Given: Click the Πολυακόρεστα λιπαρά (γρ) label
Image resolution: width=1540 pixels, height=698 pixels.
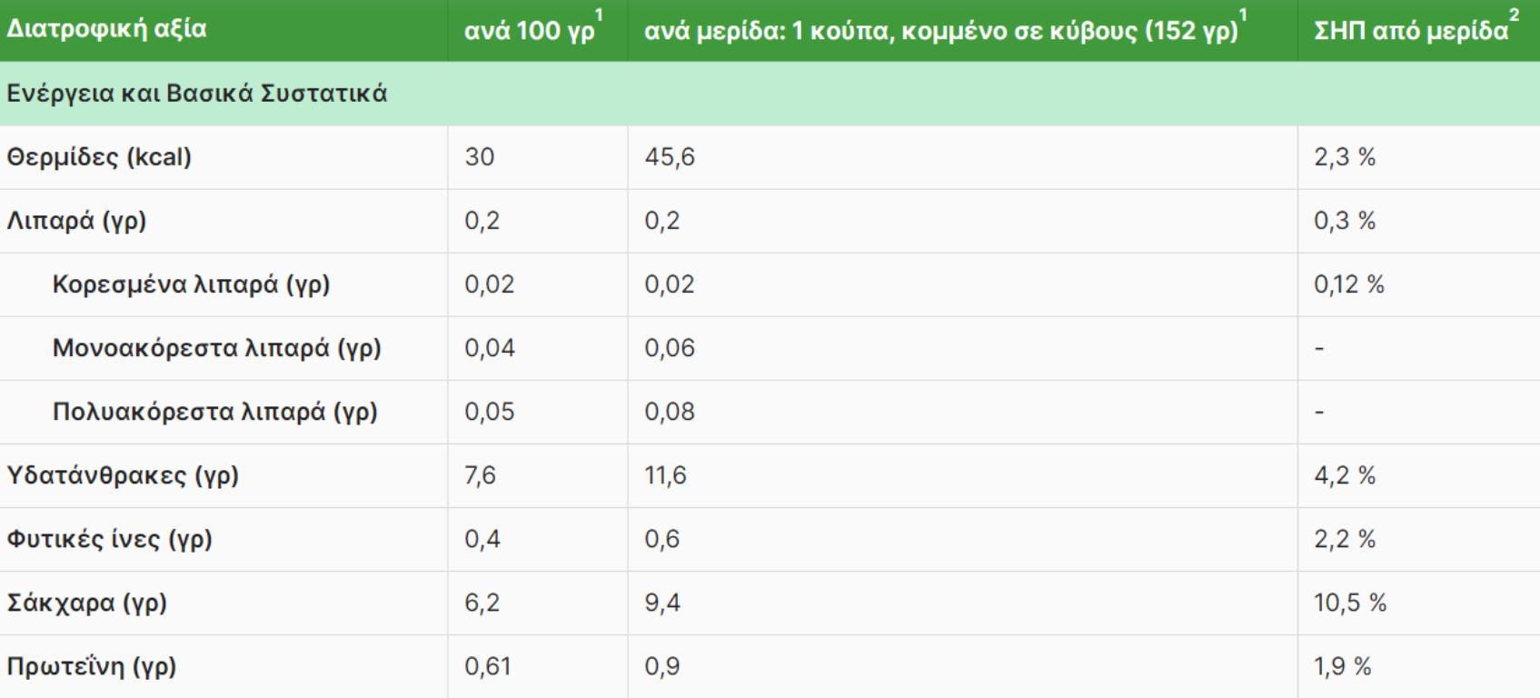Looking at the screenshot, I should coord(214,412).
